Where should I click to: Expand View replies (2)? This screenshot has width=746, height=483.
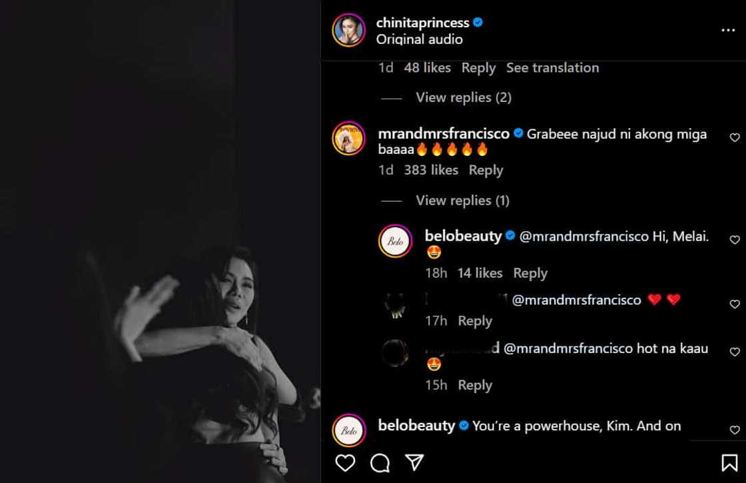[464, 97]
